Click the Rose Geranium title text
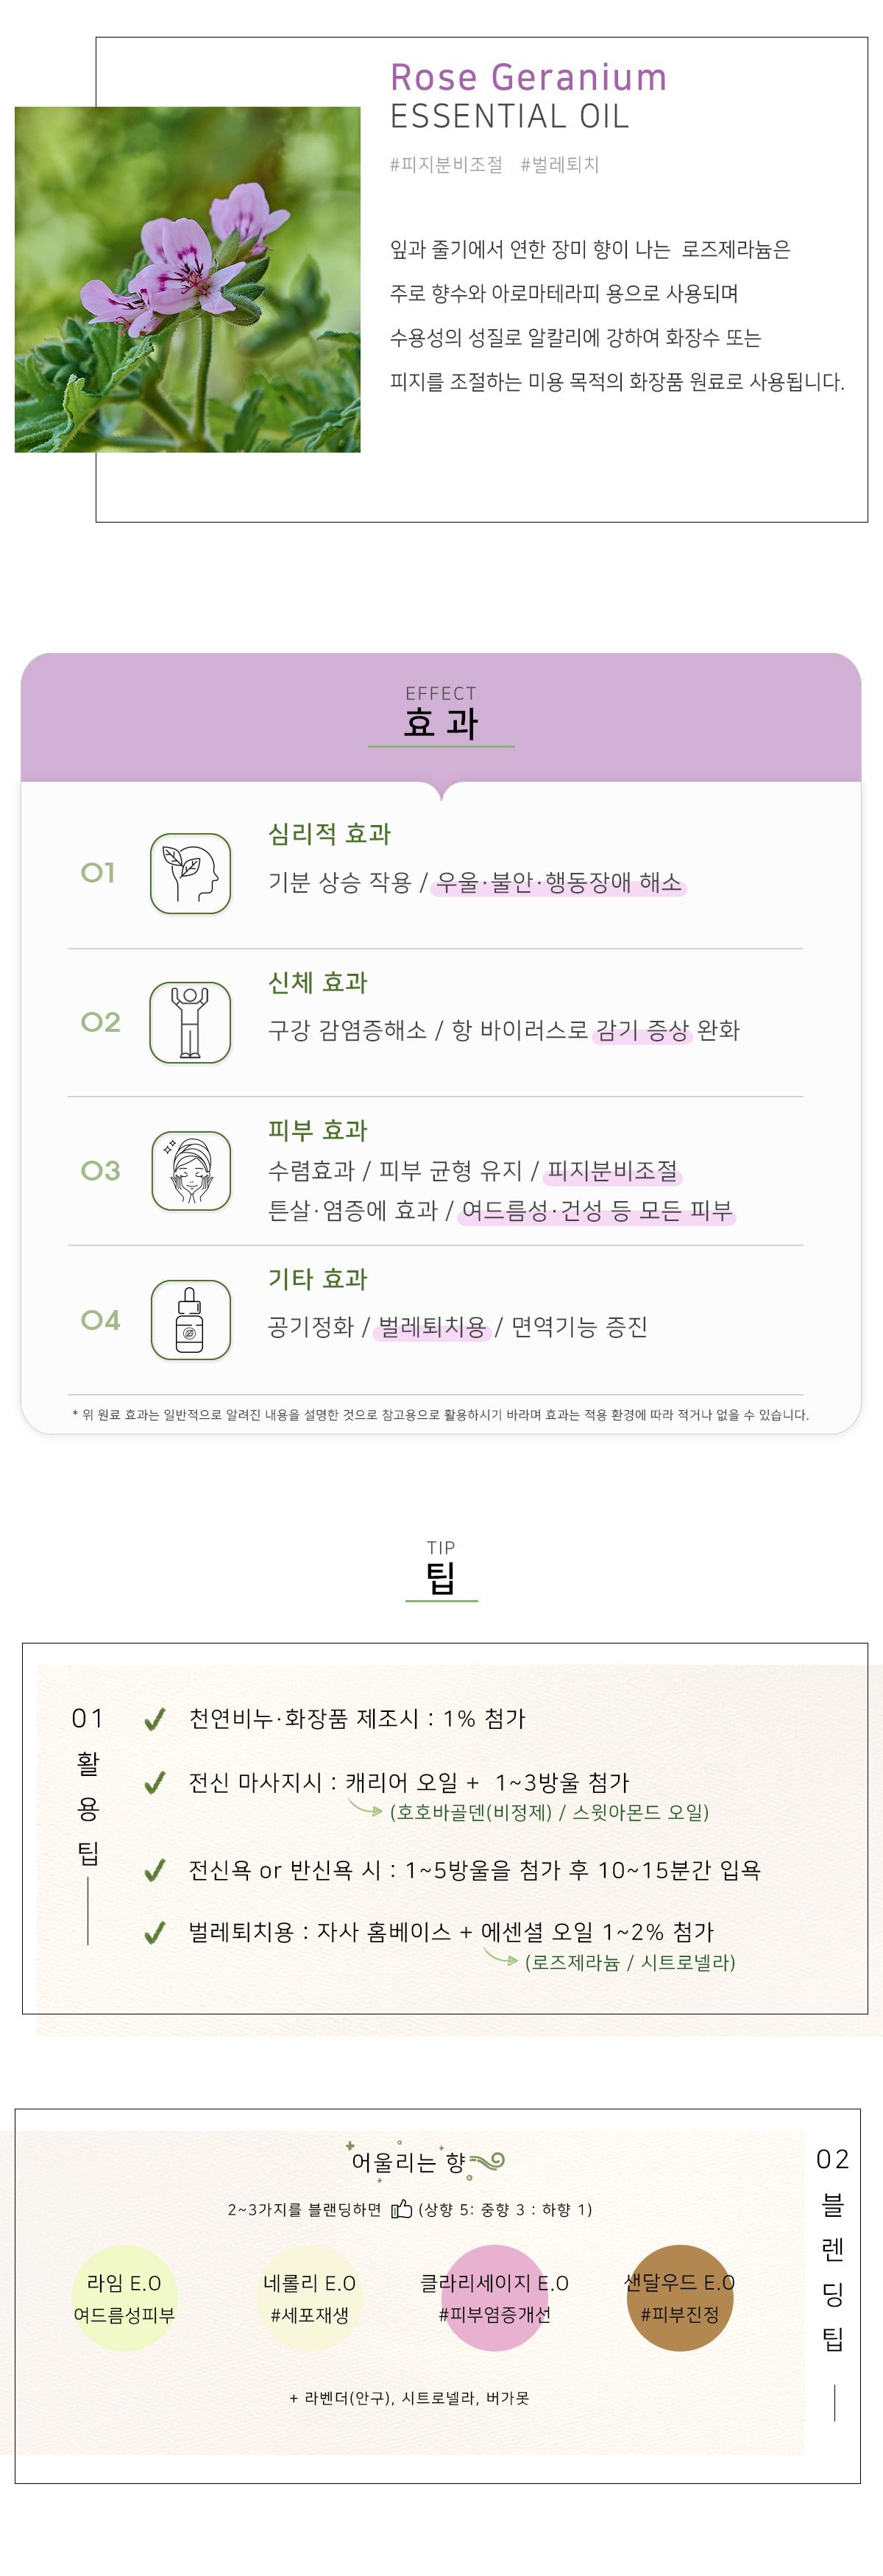 528,78
